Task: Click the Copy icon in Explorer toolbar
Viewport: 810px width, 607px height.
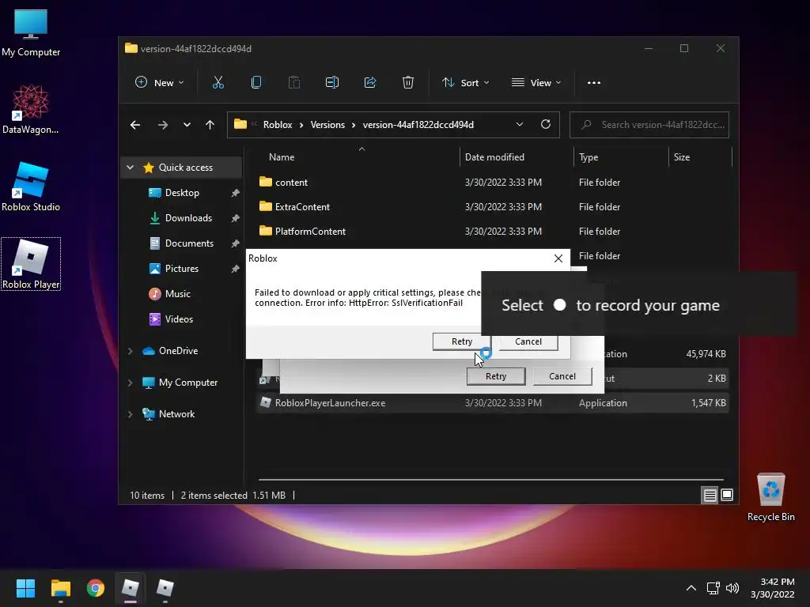Action: pos(256,82)
